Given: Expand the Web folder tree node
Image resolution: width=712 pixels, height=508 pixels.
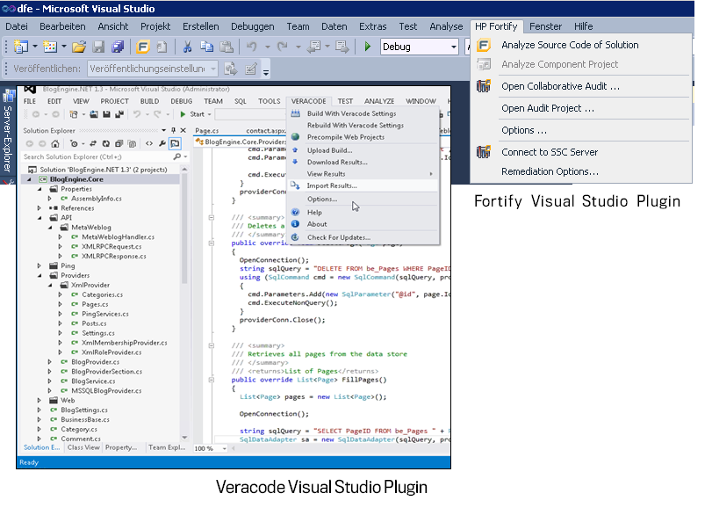Looking at the screenshot, I should click(x=40, y=400).
